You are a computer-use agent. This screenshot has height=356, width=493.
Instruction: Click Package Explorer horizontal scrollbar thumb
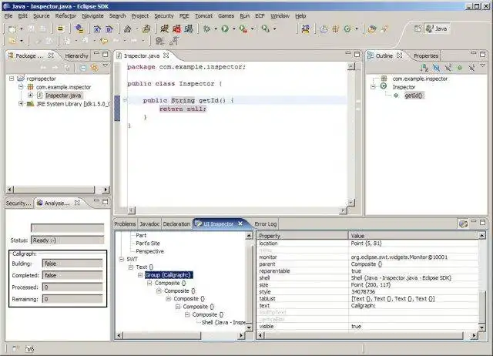[54, 190]
